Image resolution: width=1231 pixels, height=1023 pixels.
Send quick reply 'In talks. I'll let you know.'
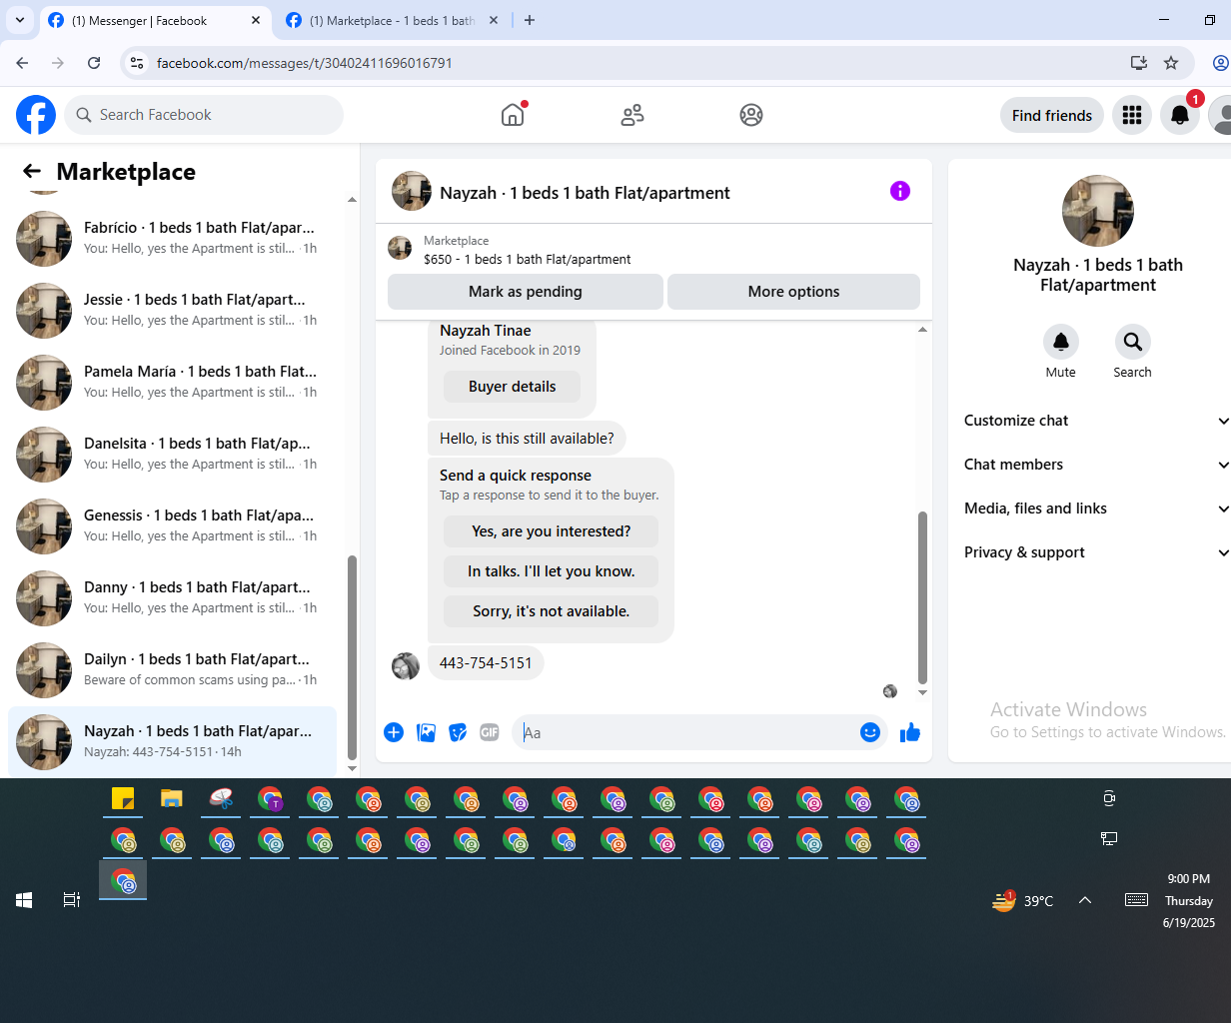click(552, 571)
